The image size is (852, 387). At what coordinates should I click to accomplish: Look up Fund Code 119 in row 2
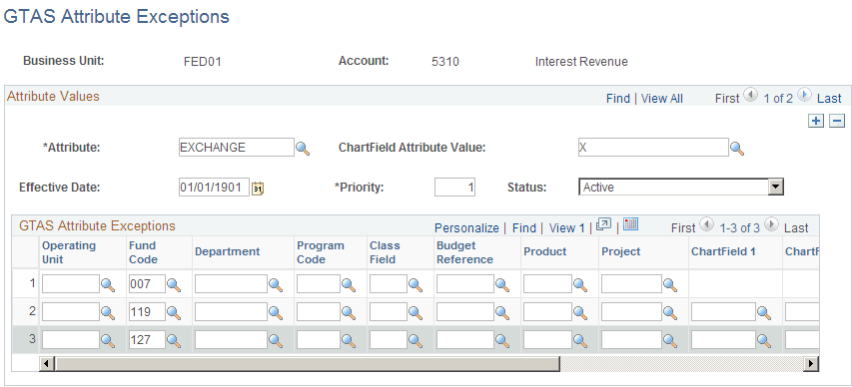[174, 312]
